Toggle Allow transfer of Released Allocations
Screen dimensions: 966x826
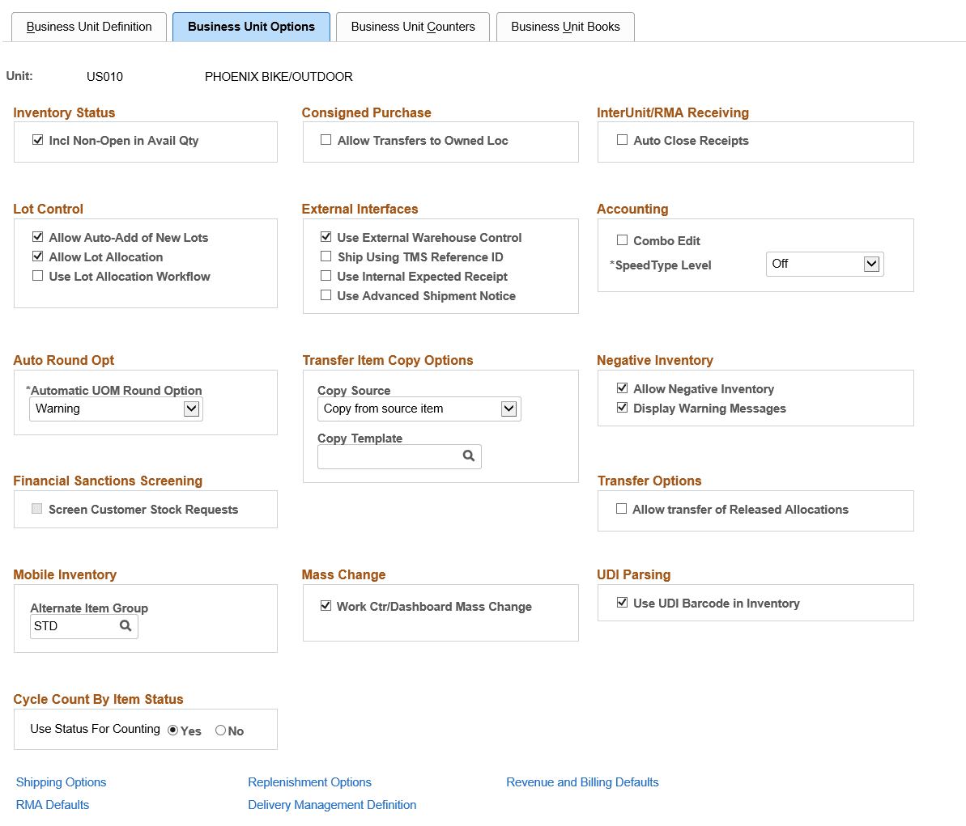pyautogui.click(x=622, y=508)
